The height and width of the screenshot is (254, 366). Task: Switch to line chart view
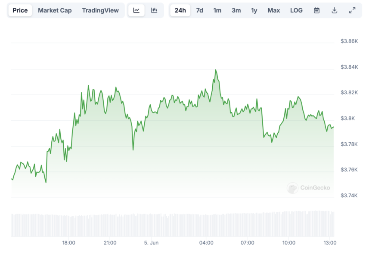click(136, 10)
